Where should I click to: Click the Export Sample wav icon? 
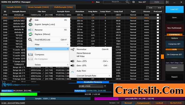click(x=30, y=24)
